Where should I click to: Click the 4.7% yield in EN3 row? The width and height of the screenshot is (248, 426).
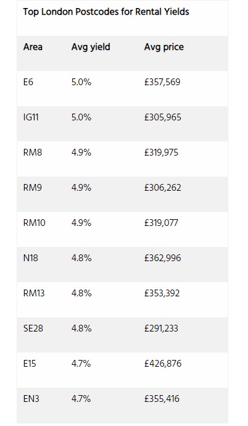(x=81, y=399)
